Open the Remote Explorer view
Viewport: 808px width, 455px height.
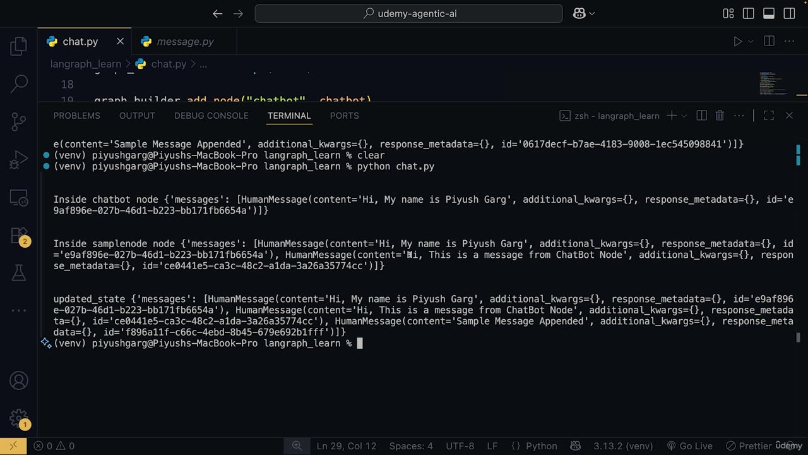19,198
